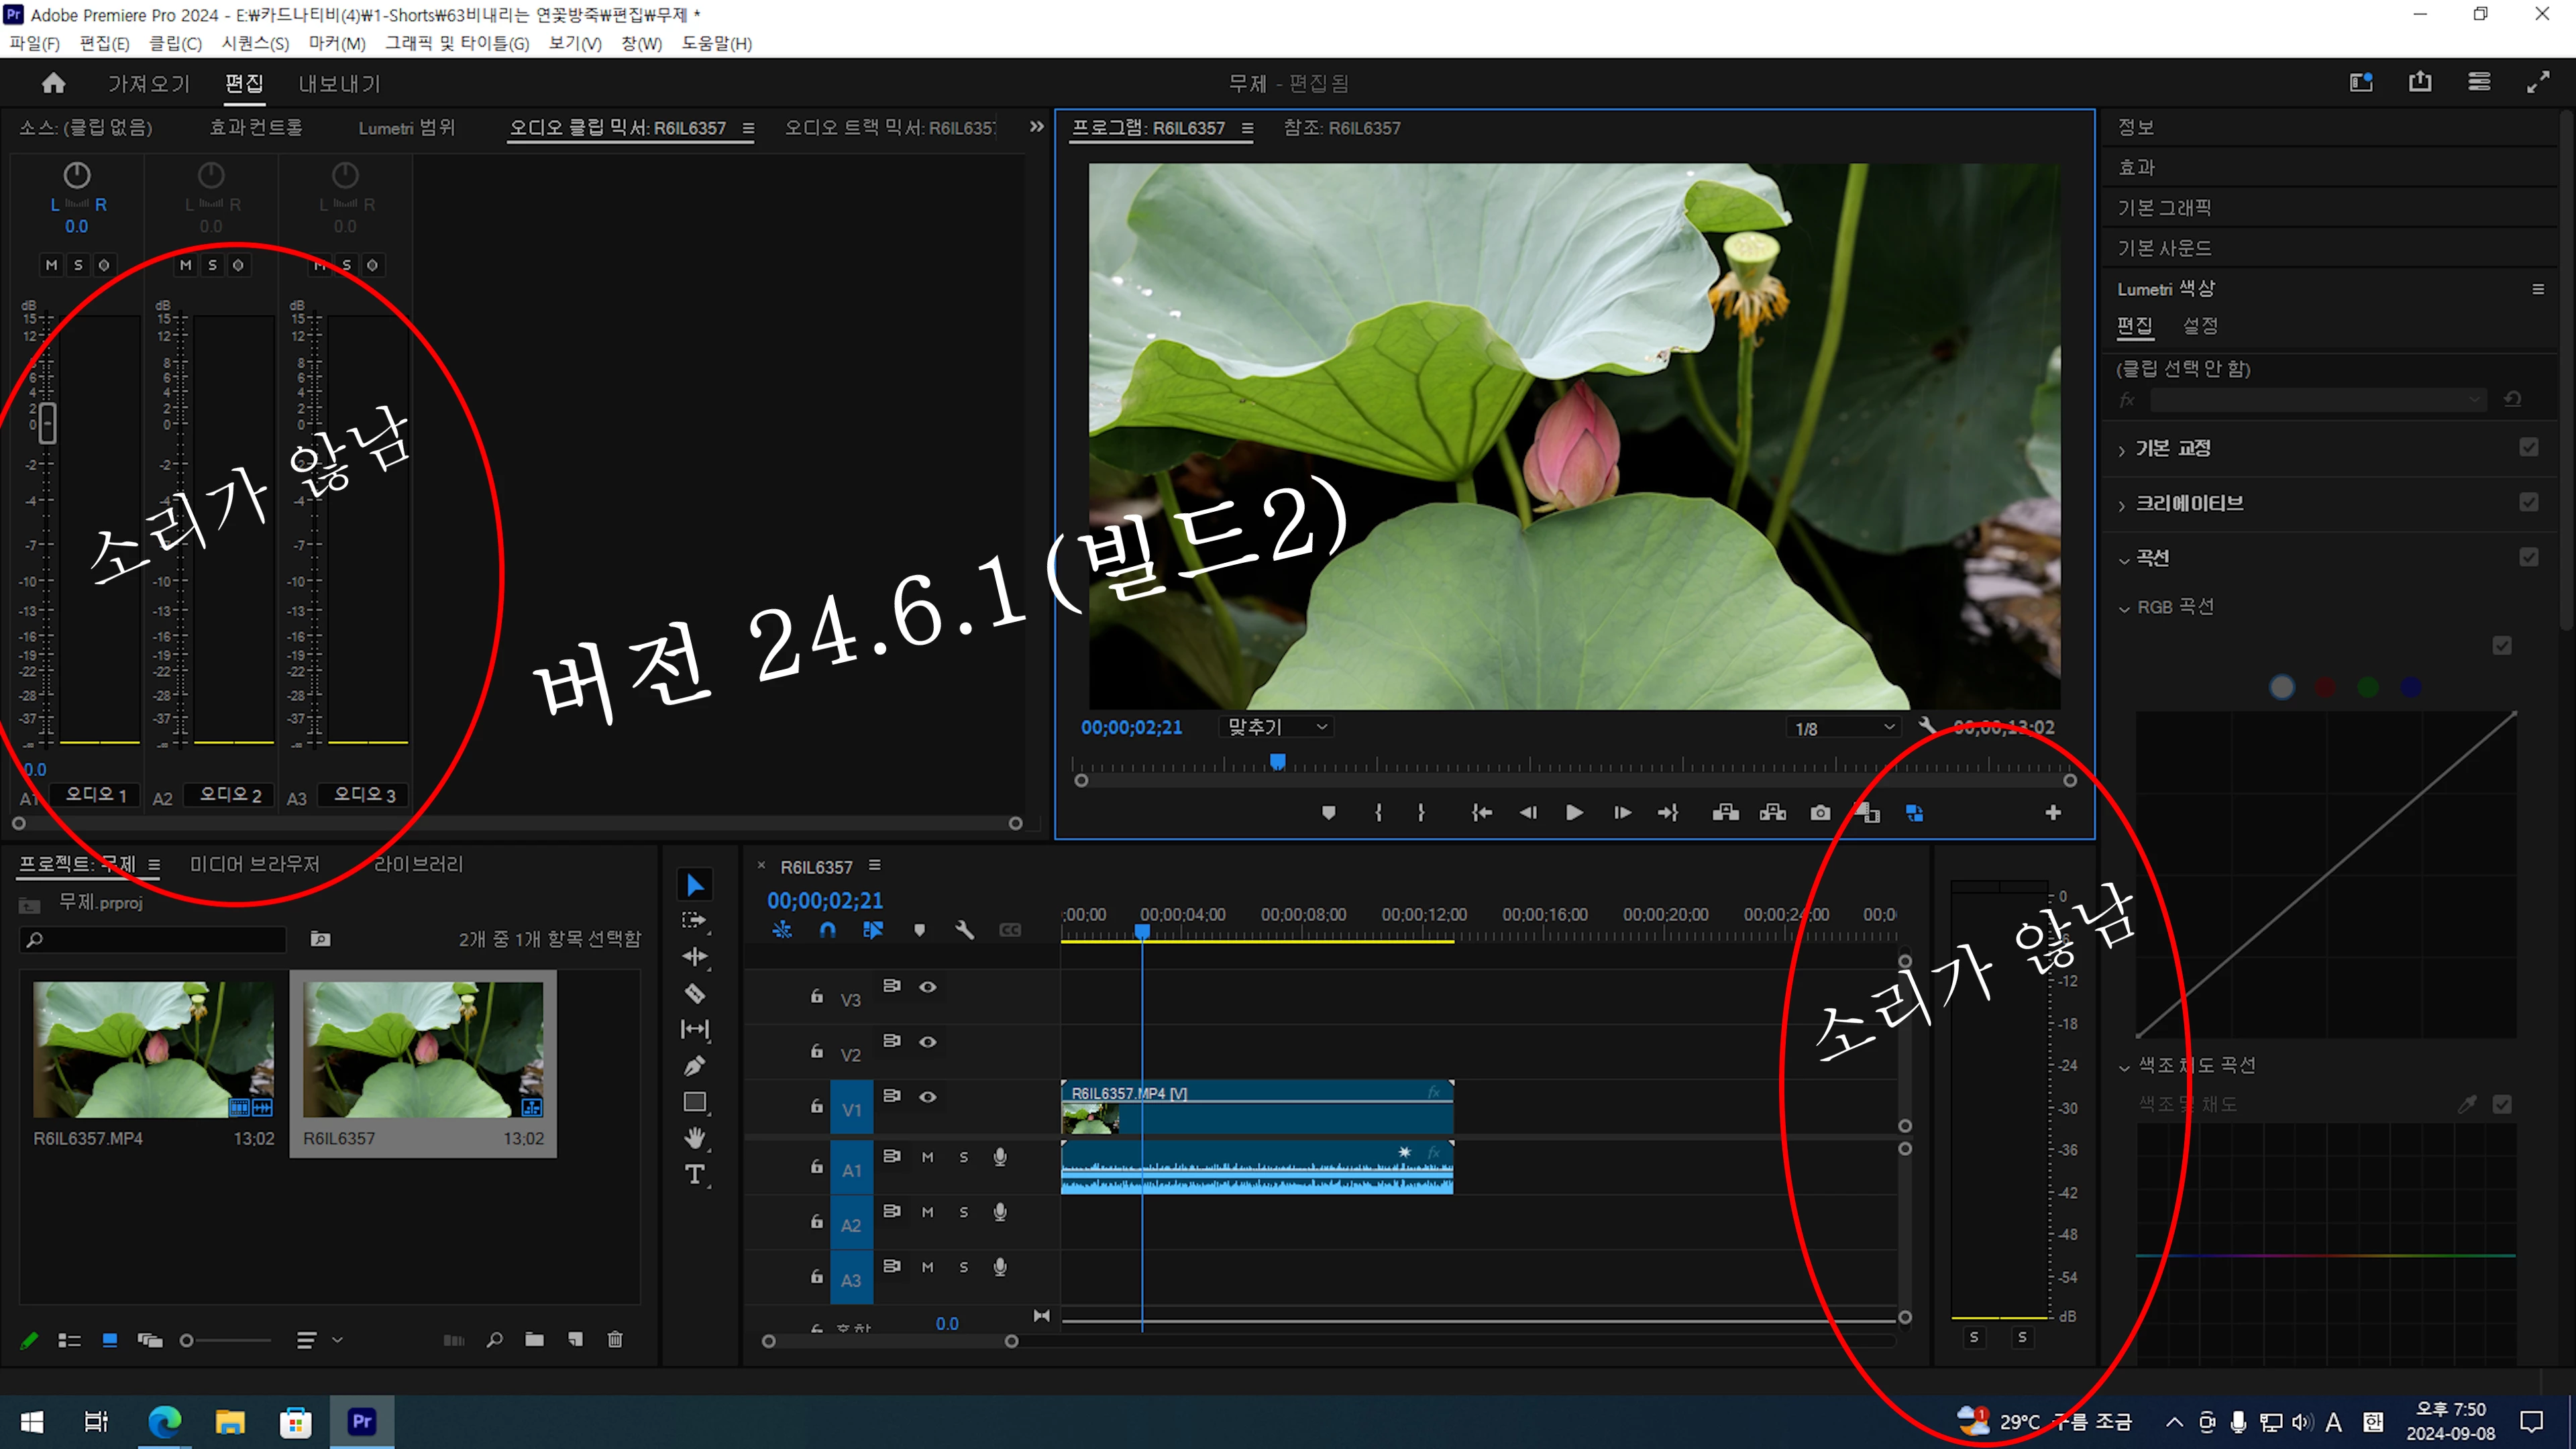Open the 1/8 playback resolution dropdown

(x=1843, y=728)
